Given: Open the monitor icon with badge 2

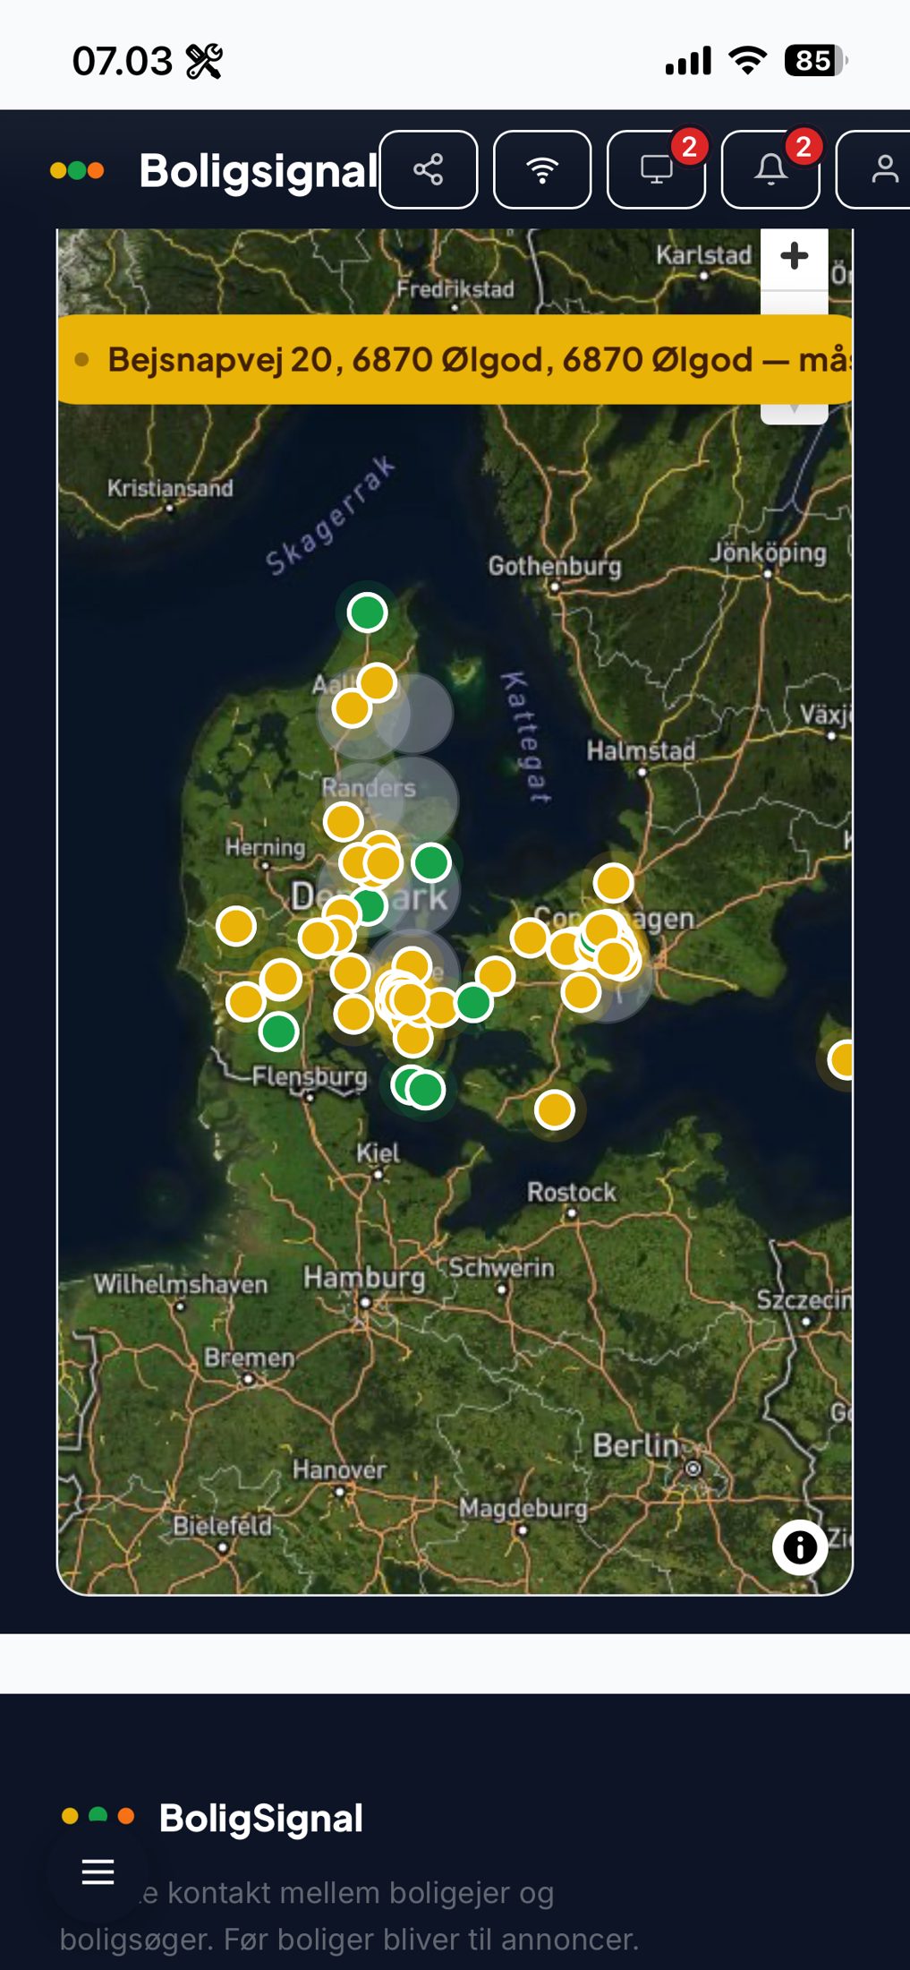Looking at the screenshot, I should (656, 169).
